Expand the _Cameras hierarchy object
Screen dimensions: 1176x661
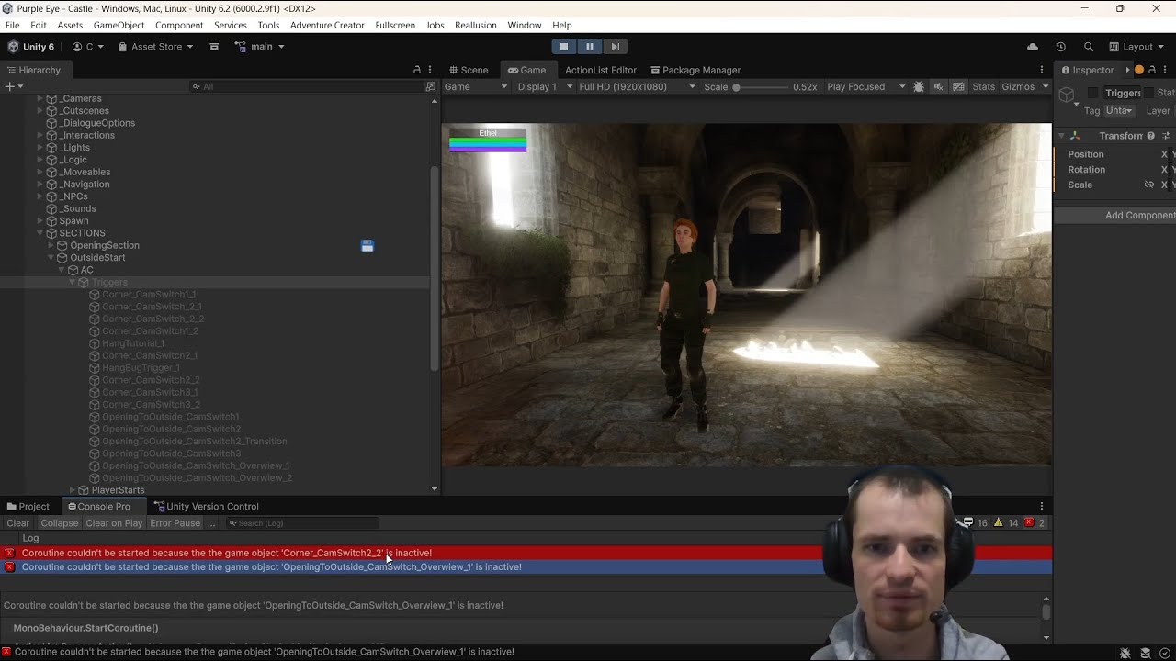point(40,99)
